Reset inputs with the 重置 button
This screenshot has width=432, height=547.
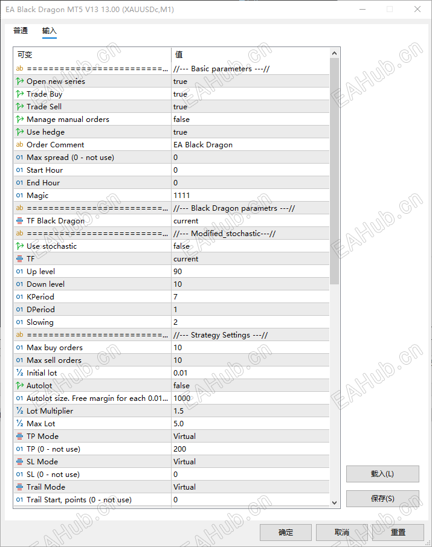(x=398, y=533)
